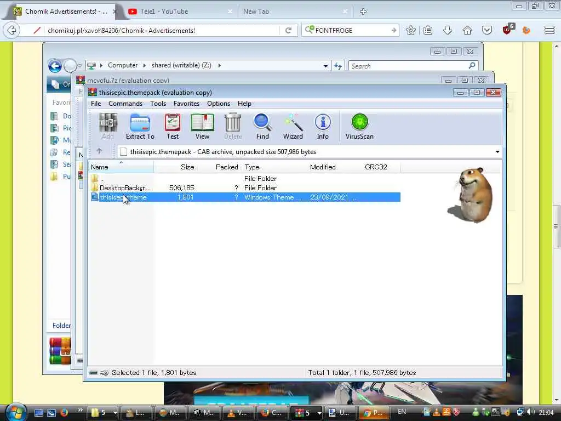This screenshot has height=421, width=561.
Task: Launch the Wizard wand icon
Action: [x=293, y=126]
